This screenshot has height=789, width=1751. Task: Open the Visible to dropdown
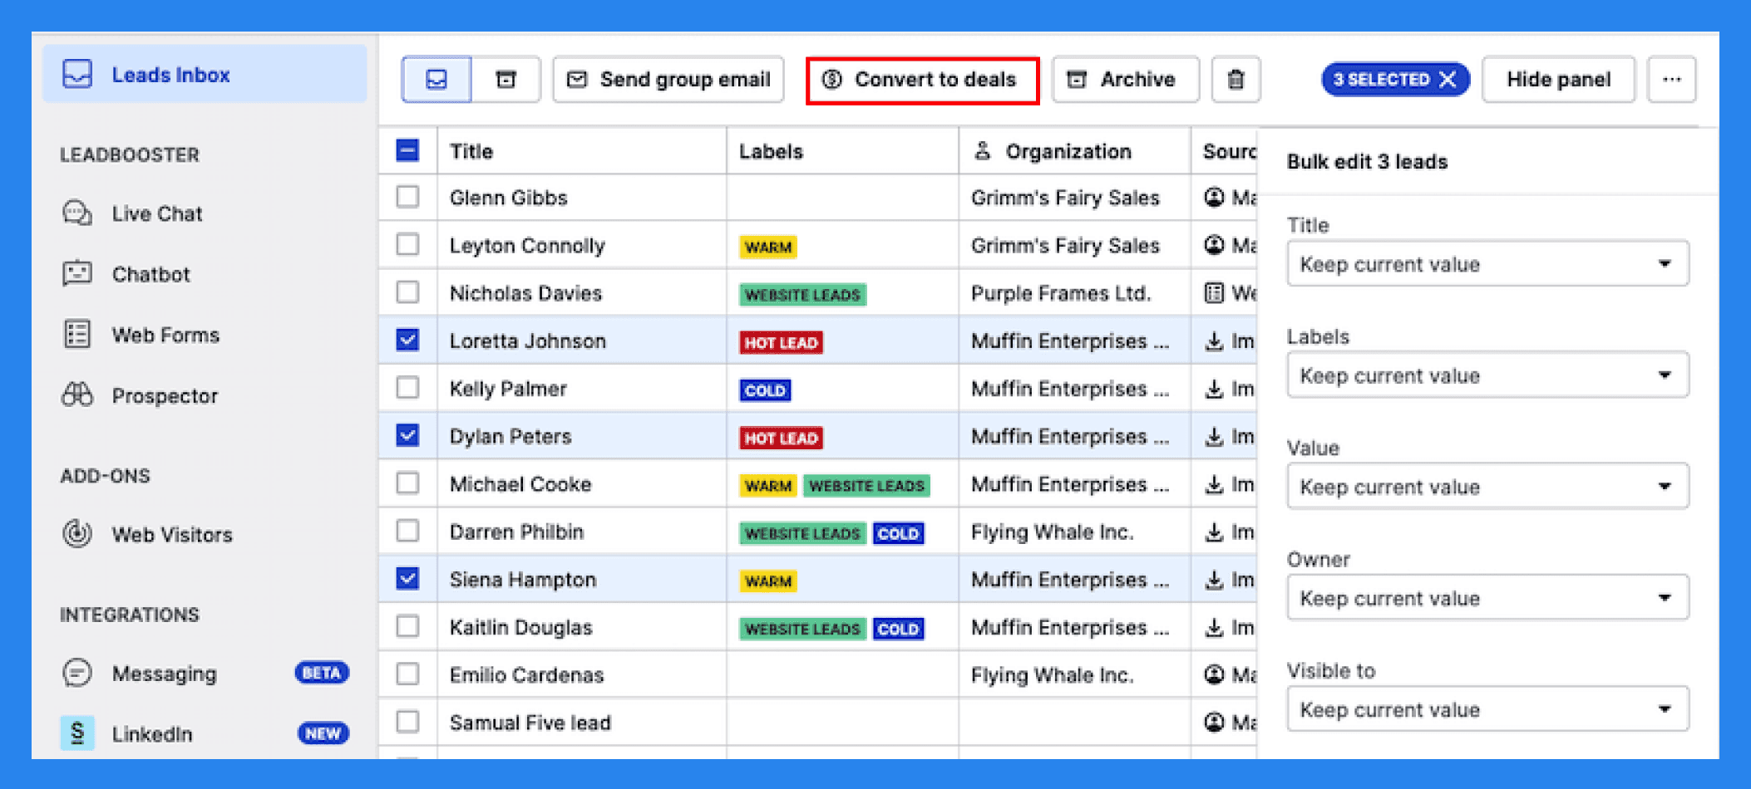point(1487,709)
